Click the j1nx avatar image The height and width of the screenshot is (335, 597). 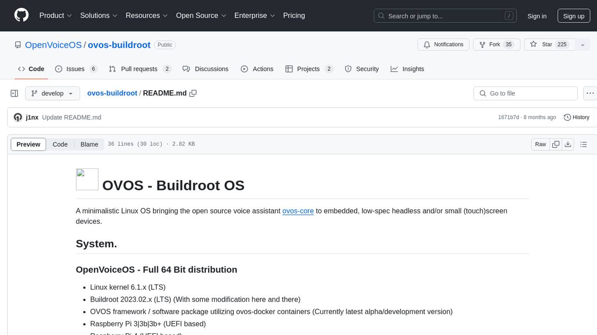point(18,118)
